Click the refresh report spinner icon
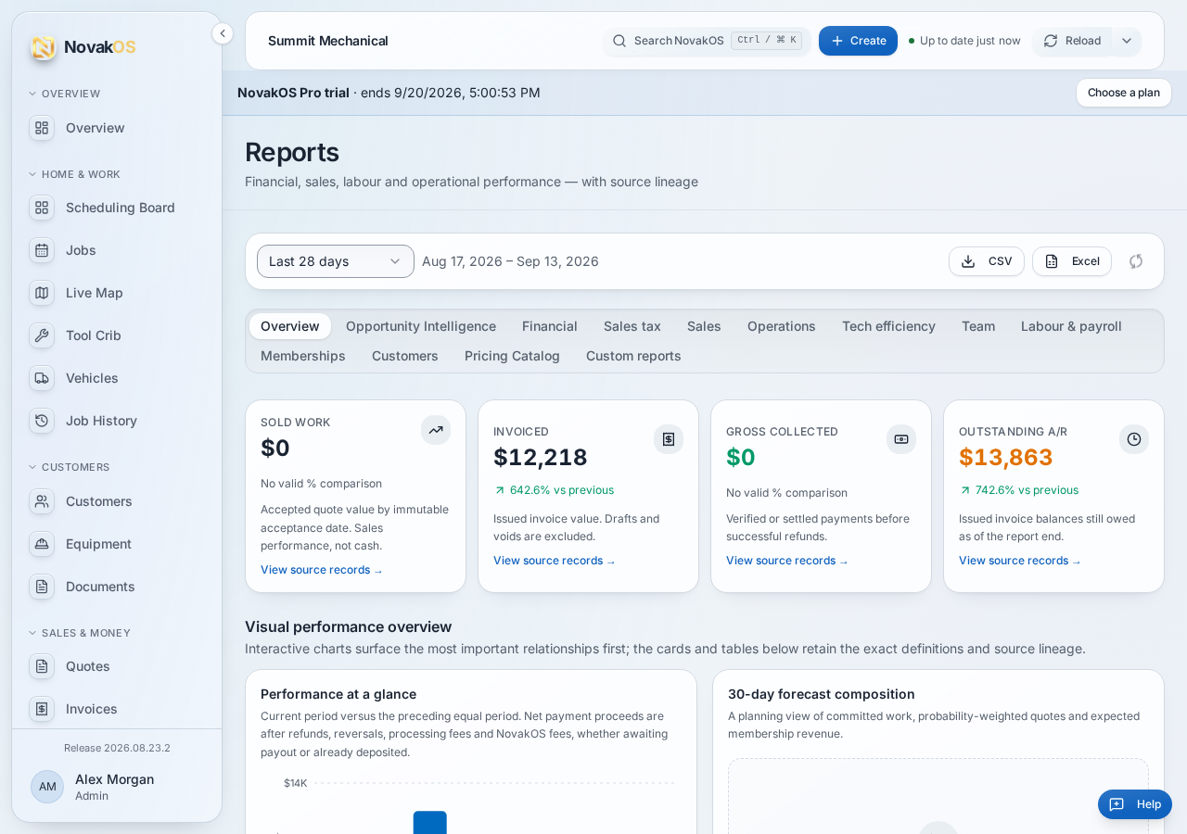Image resolution: width=1187 pixels, height=834 pixels. [x=1136, y=261]
